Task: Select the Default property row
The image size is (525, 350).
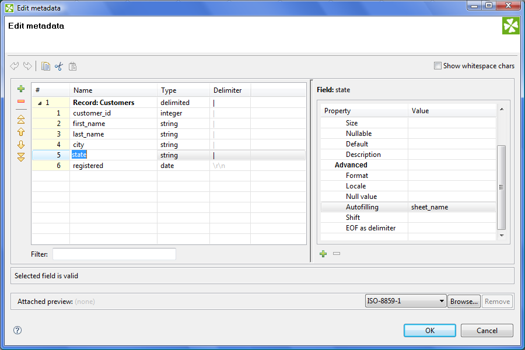Action: tap(408, 144)
